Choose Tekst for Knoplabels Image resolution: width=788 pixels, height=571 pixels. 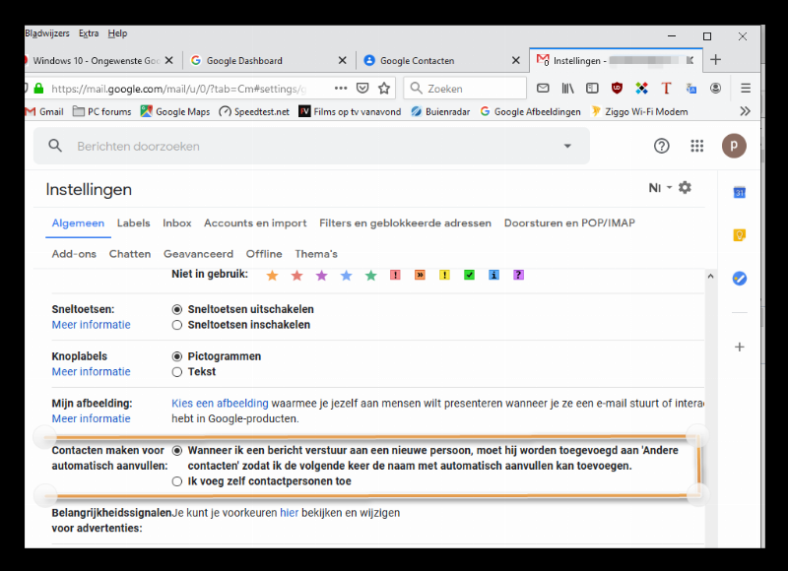click(179, 371)
